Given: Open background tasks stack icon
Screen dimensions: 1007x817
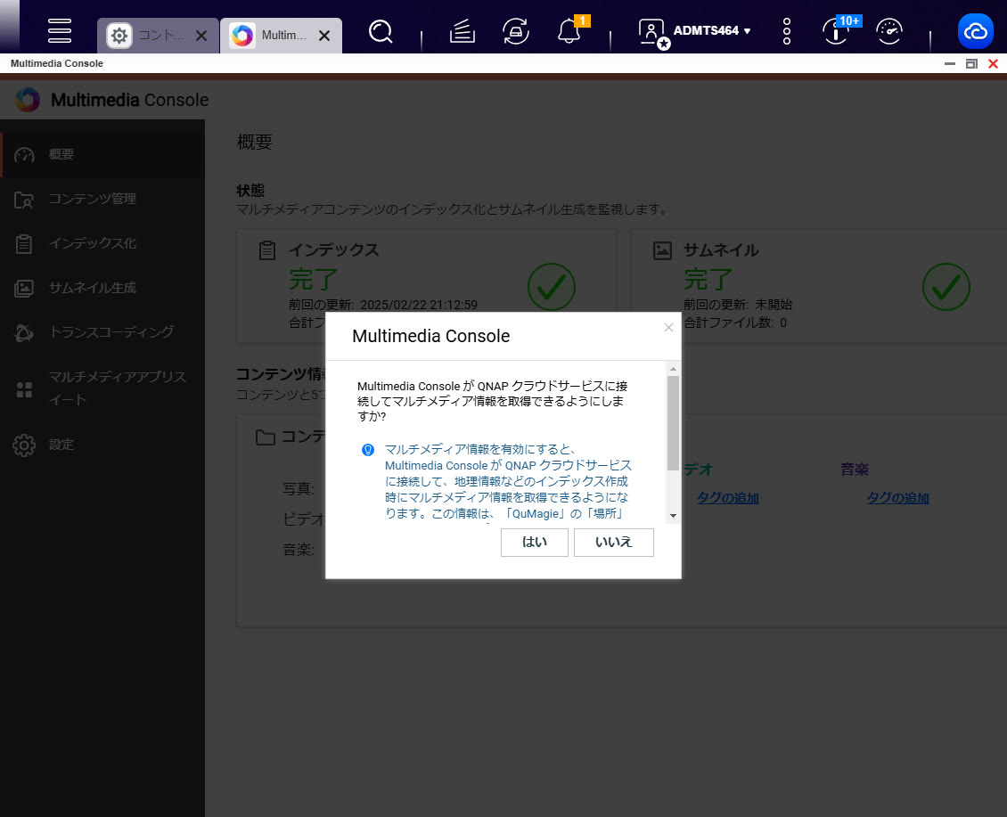Looking at the screenshot, I should point(462,31).
